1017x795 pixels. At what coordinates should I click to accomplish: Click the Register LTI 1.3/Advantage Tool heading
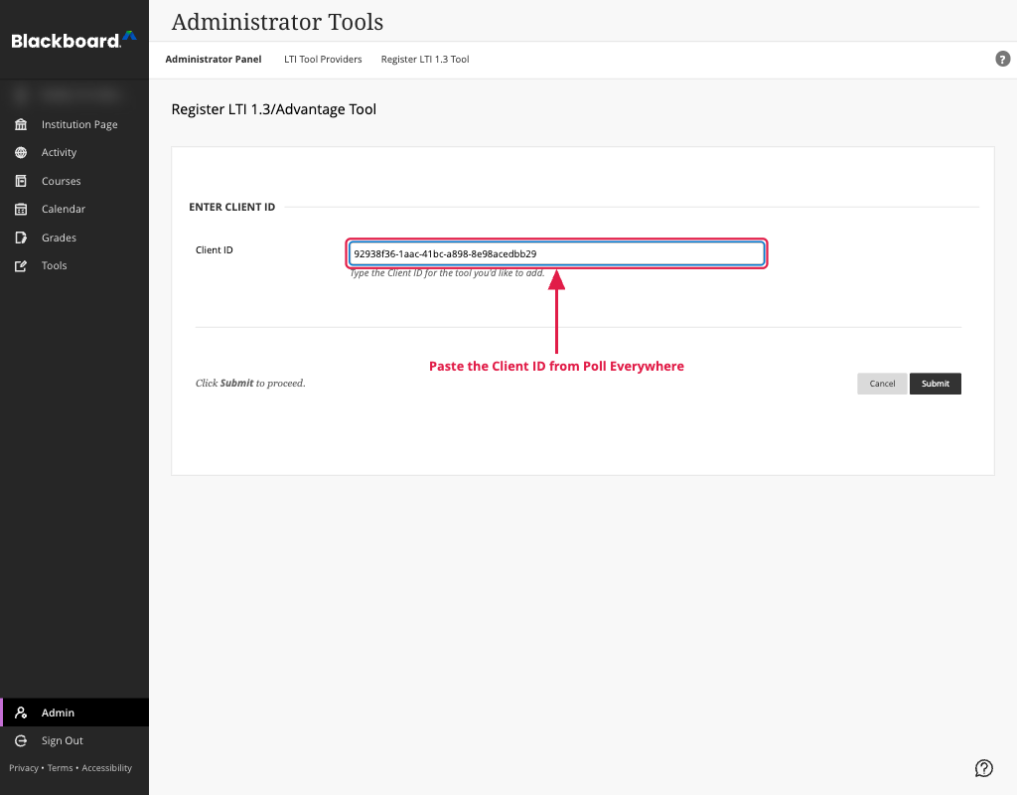274,109
